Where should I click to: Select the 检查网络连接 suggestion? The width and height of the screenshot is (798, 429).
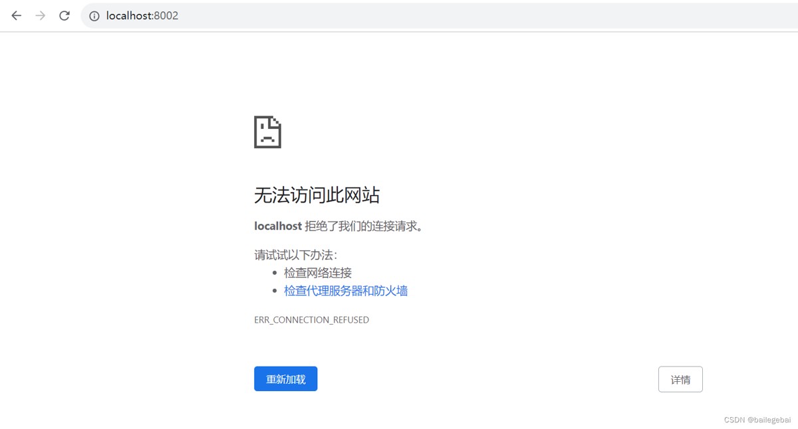coord(317,272)
